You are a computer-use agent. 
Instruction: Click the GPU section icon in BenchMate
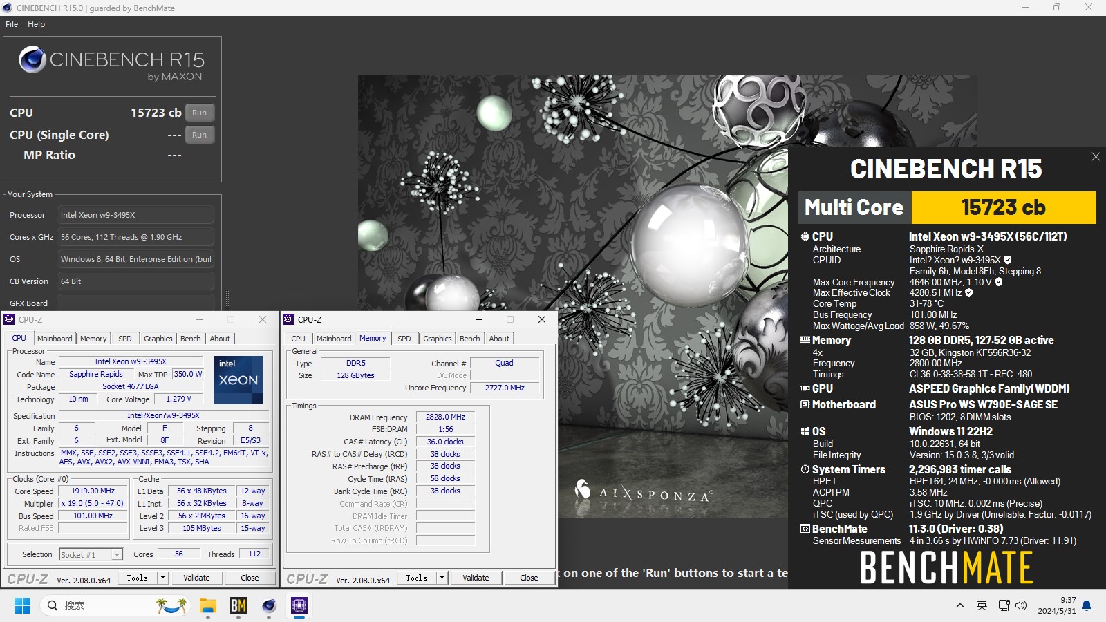point(805,388)
